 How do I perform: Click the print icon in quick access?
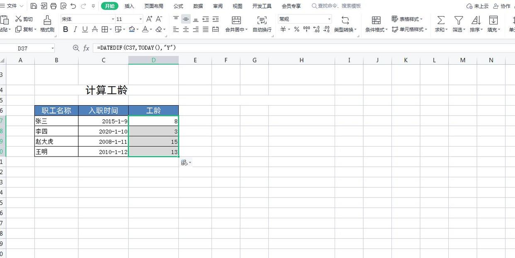53,6
